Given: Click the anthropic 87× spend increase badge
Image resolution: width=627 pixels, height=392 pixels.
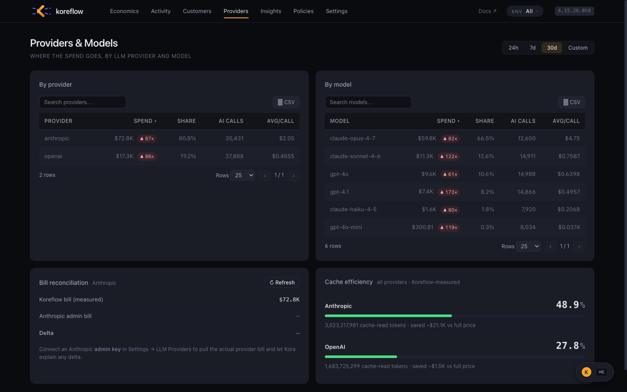Looking at the screenshot, I should click(x=147, y=139).
